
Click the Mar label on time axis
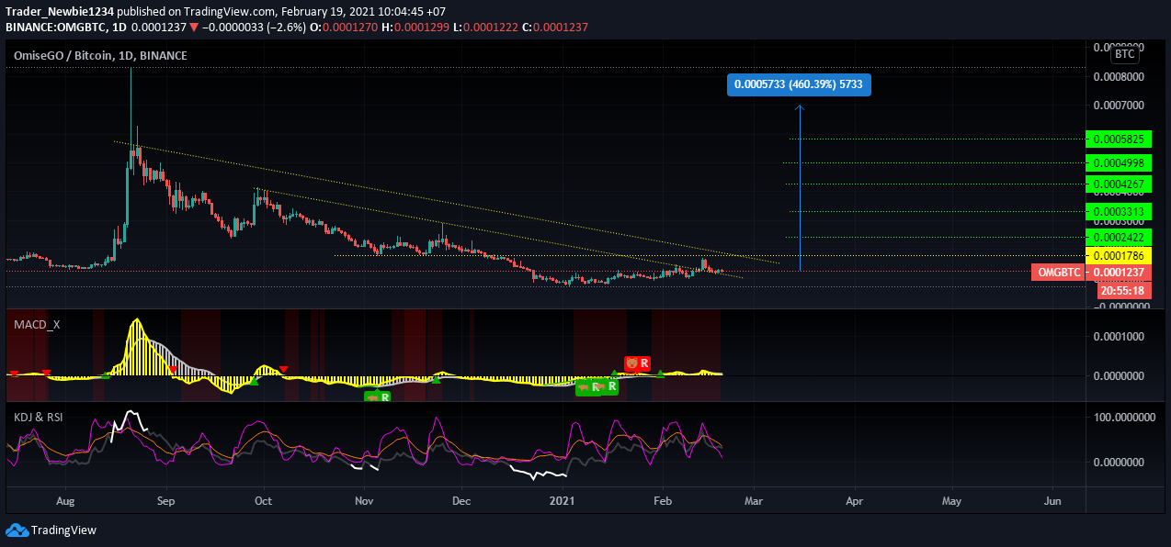(753, 501)
